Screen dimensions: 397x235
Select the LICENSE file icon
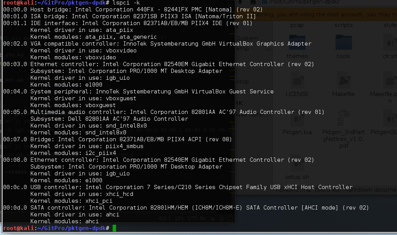[x=297, y=81]
